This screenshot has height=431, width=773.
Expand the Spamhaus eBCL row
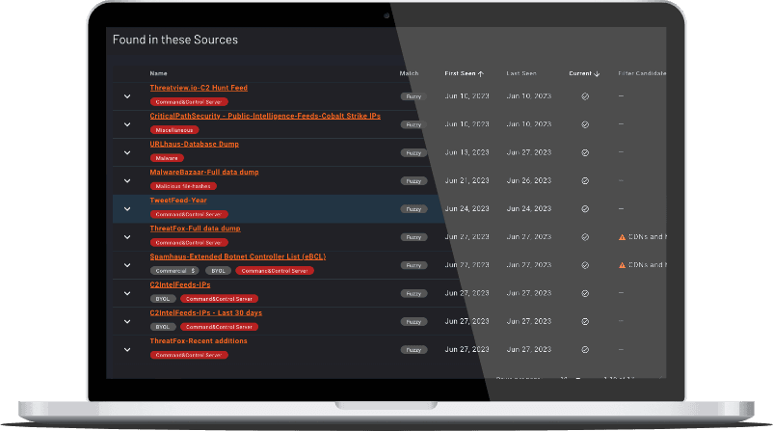coord(127,265)
